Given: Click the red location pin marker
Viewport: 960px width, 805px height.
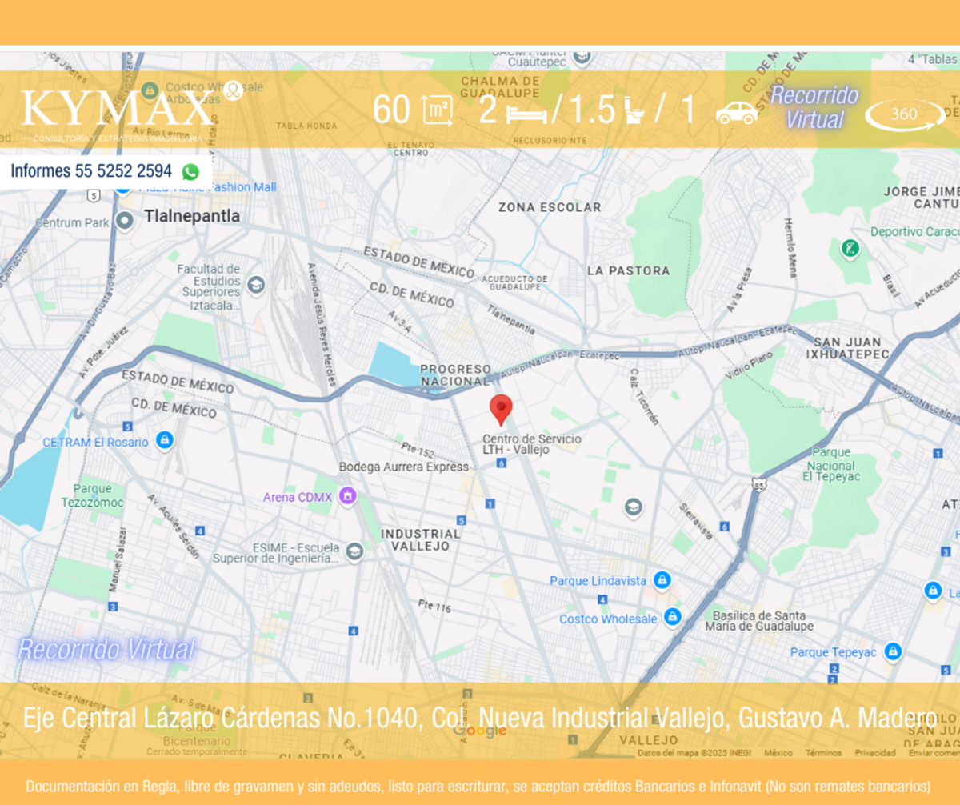Looking at the screenshot, I should tap(501, 409).
